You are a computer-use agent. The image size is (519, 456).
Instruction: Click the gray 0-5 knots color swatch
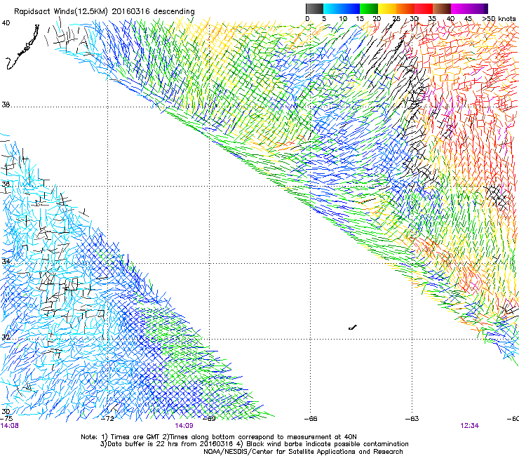point(315,8)
